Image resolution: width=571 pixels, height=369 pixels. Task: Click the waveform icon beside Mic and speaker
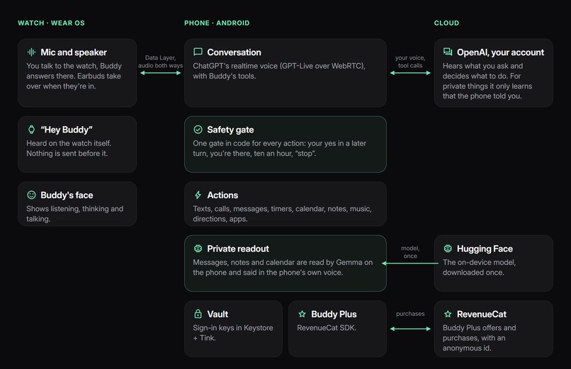[31, 52]
